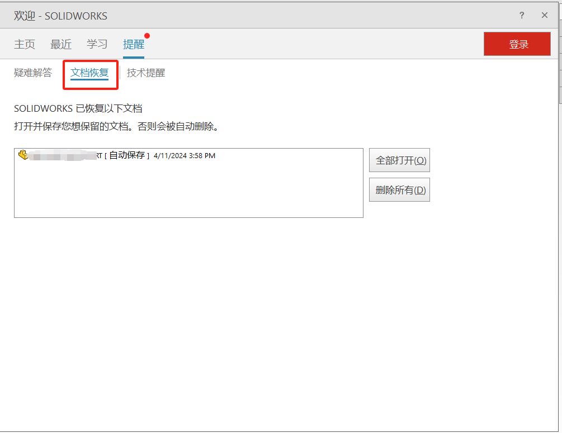The width and height of the screenshot is (562, 433).
Task: Select the 提醒 tab
Action: 134,45
